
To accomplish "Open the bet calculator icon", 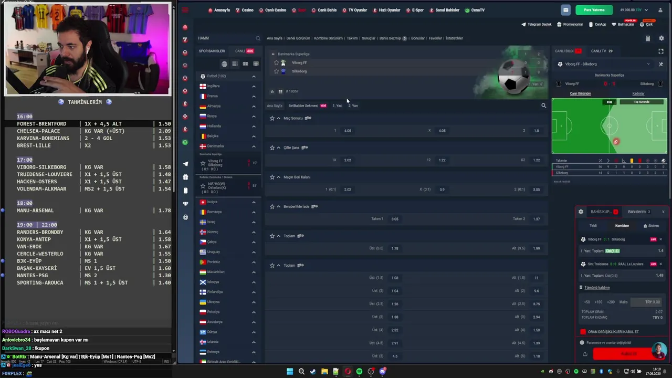I will coord(647,38).
